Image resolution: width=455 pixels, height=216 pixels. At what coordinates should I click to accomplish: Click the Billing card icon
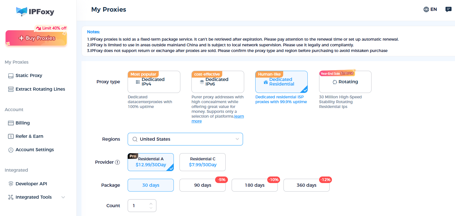[11, 123]
